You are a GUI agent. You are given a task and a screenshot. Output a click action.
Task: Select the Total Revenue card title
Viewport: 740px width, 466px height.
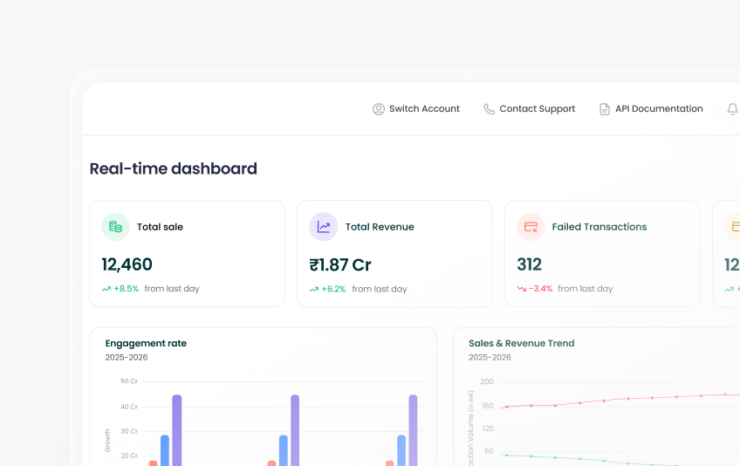point(380,227)
